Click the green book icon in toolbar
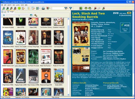The height and width of the screenshot is (99, 135). click(x=81, y=8)
